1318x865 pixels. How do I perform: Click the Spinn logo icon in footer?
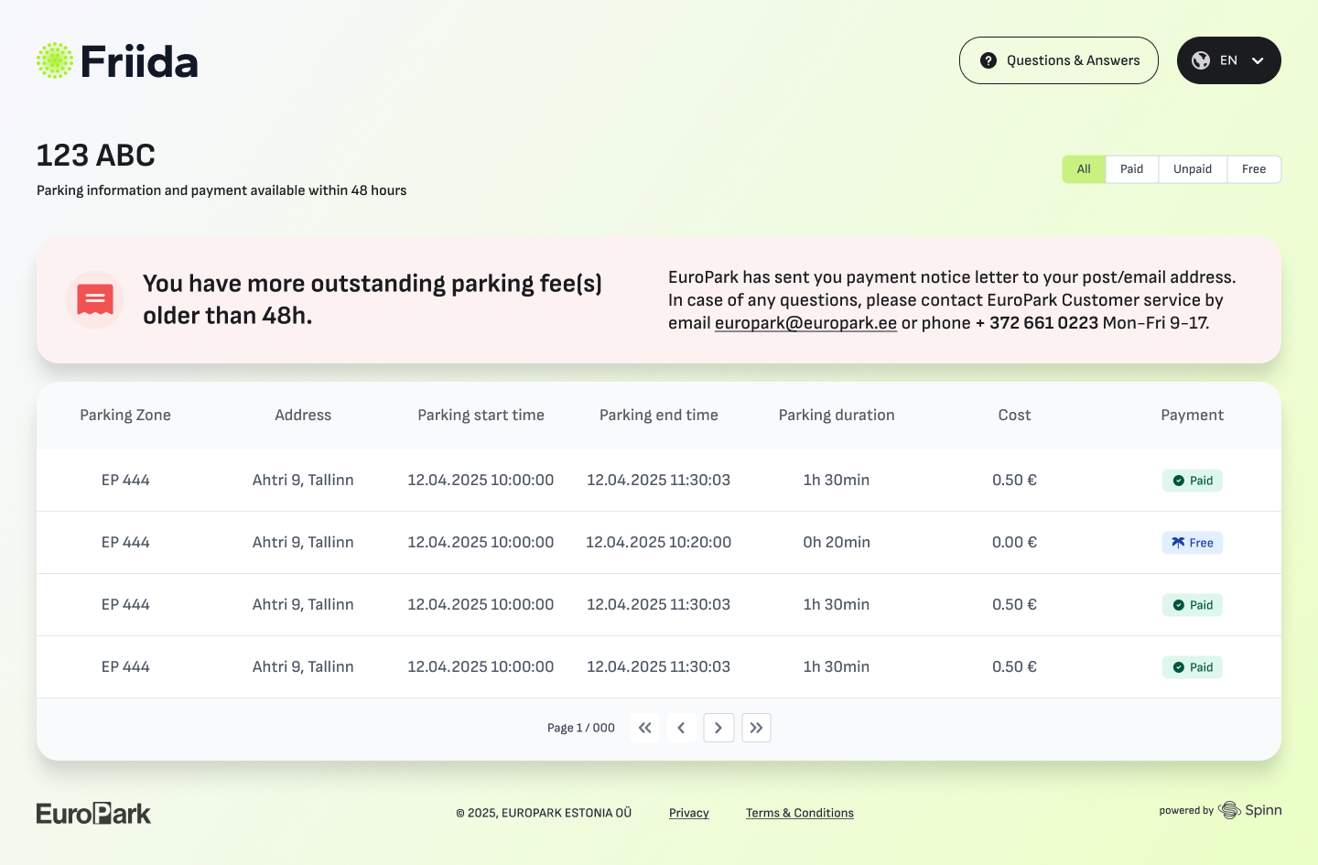pos(1229,810)
